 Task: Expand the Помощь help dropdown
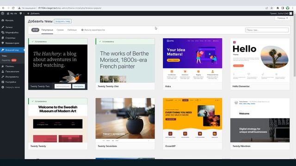pyautogui.click(x=283, y=18)
